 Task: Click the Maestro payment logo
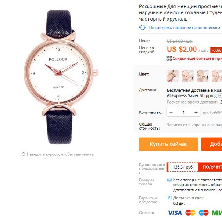[204, 213]
